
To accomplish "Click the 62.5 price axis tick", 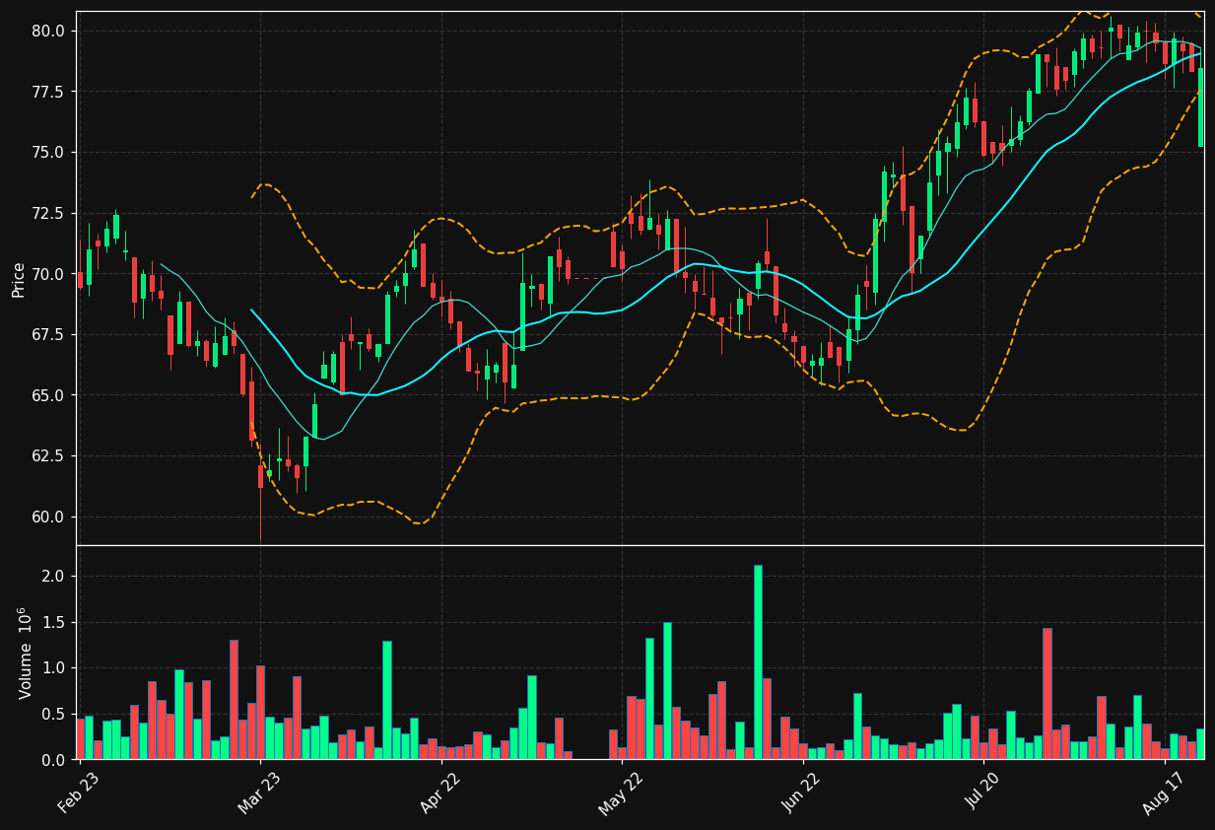I will (x=47, y=455).
